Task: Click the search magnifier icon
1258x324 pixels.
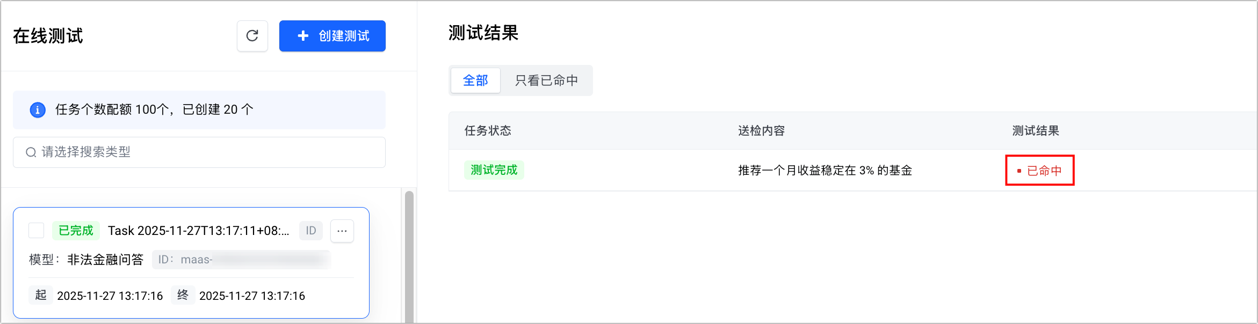Action: [31, 152]
